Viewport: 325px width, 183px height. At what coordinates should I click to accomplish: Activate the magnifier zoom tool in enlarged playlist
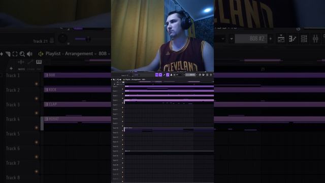pyautogui.click(x=22, y=54)
